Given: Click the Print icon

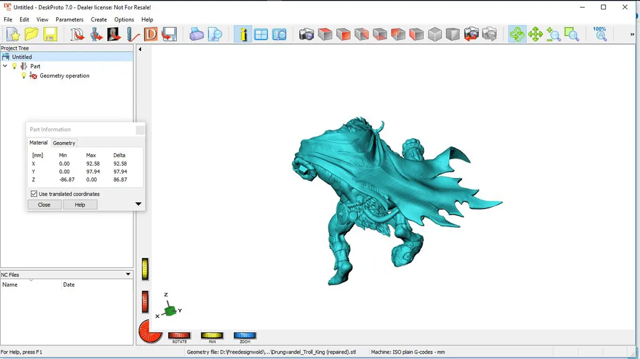Looking at the screenshot, I should coord(196,34).
